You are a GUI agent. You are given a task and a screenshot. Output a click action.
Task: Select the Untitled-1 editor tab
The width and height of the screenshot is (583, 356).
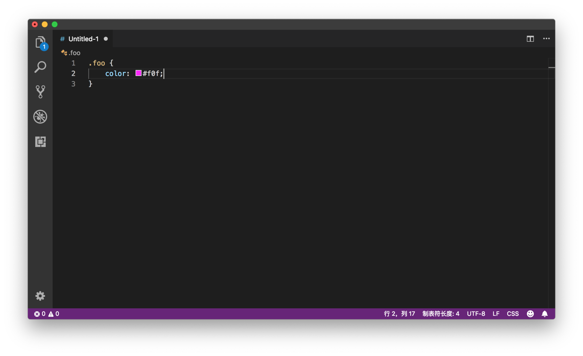(83, 39)
